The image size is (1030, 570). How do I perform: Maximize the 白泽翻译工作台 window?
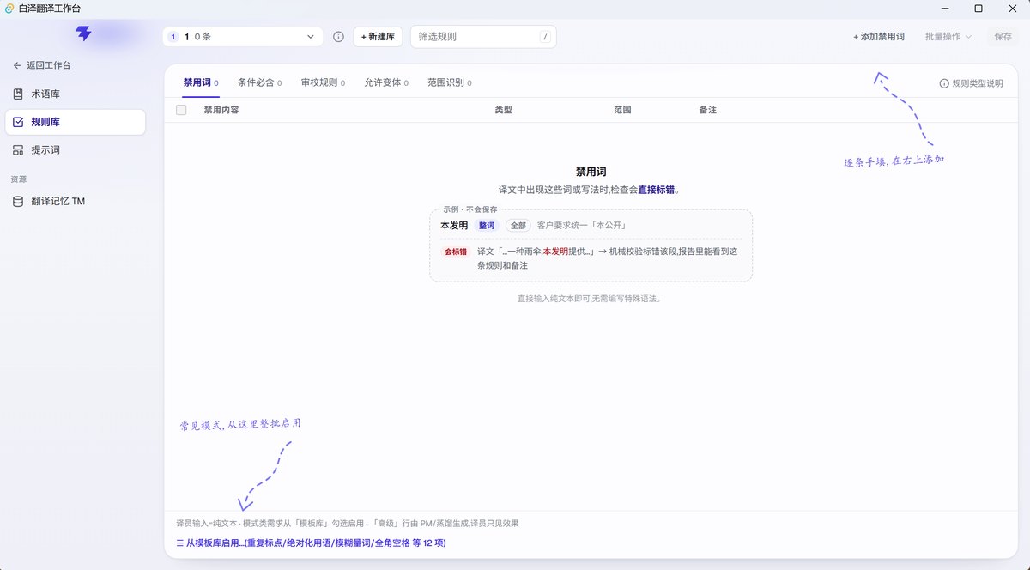[978, 8]
